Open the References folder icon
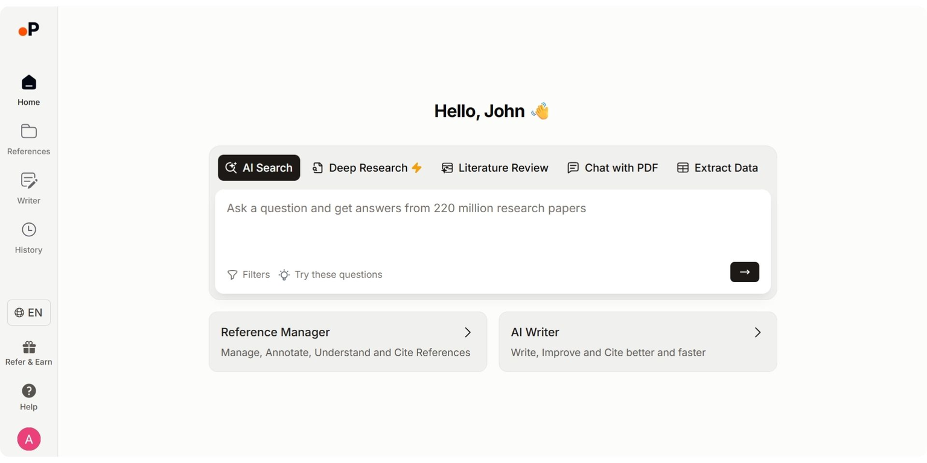The width and height of the screenshot is (927, 463). tap(28, 131)
